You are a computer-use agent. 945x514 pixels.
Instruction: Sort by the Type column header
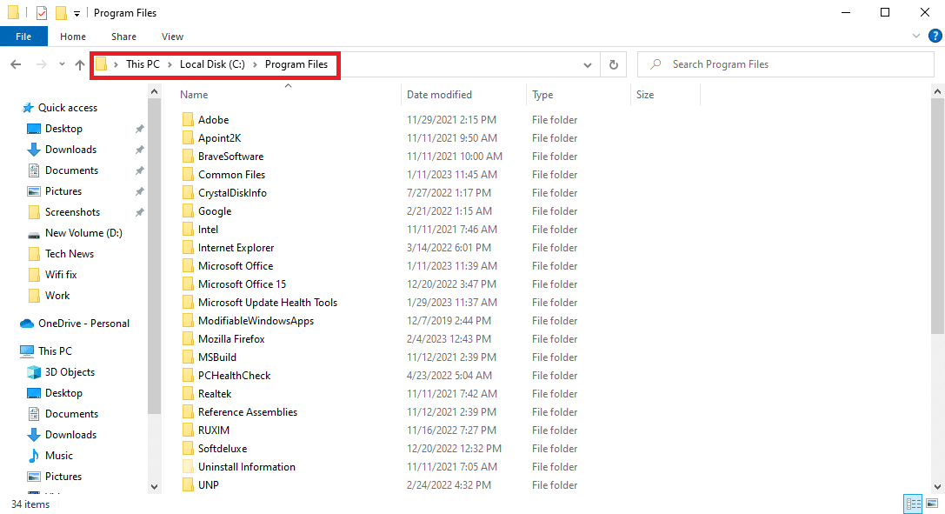pos(542,95)
